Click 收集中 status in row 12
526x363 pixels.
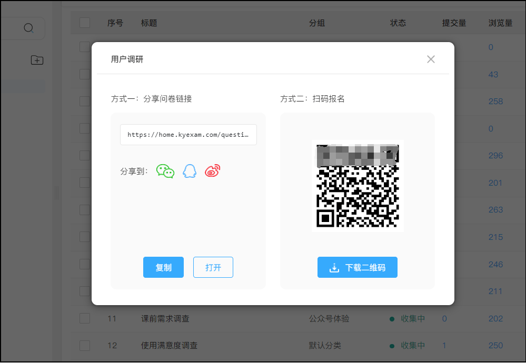[413, 345]
